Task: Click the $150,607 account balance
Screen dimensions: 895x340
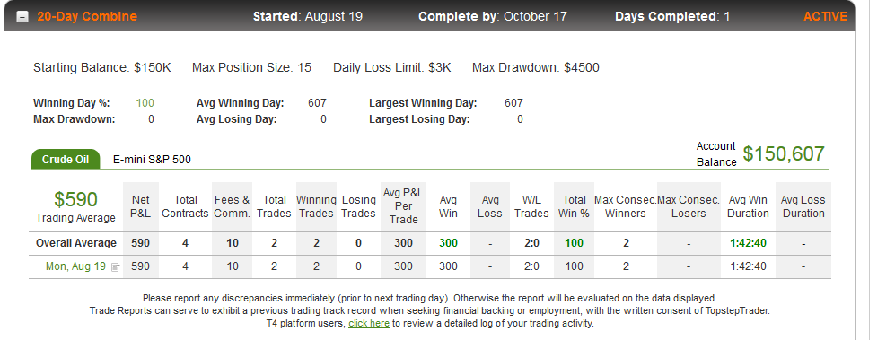Action: coord(784,153)
